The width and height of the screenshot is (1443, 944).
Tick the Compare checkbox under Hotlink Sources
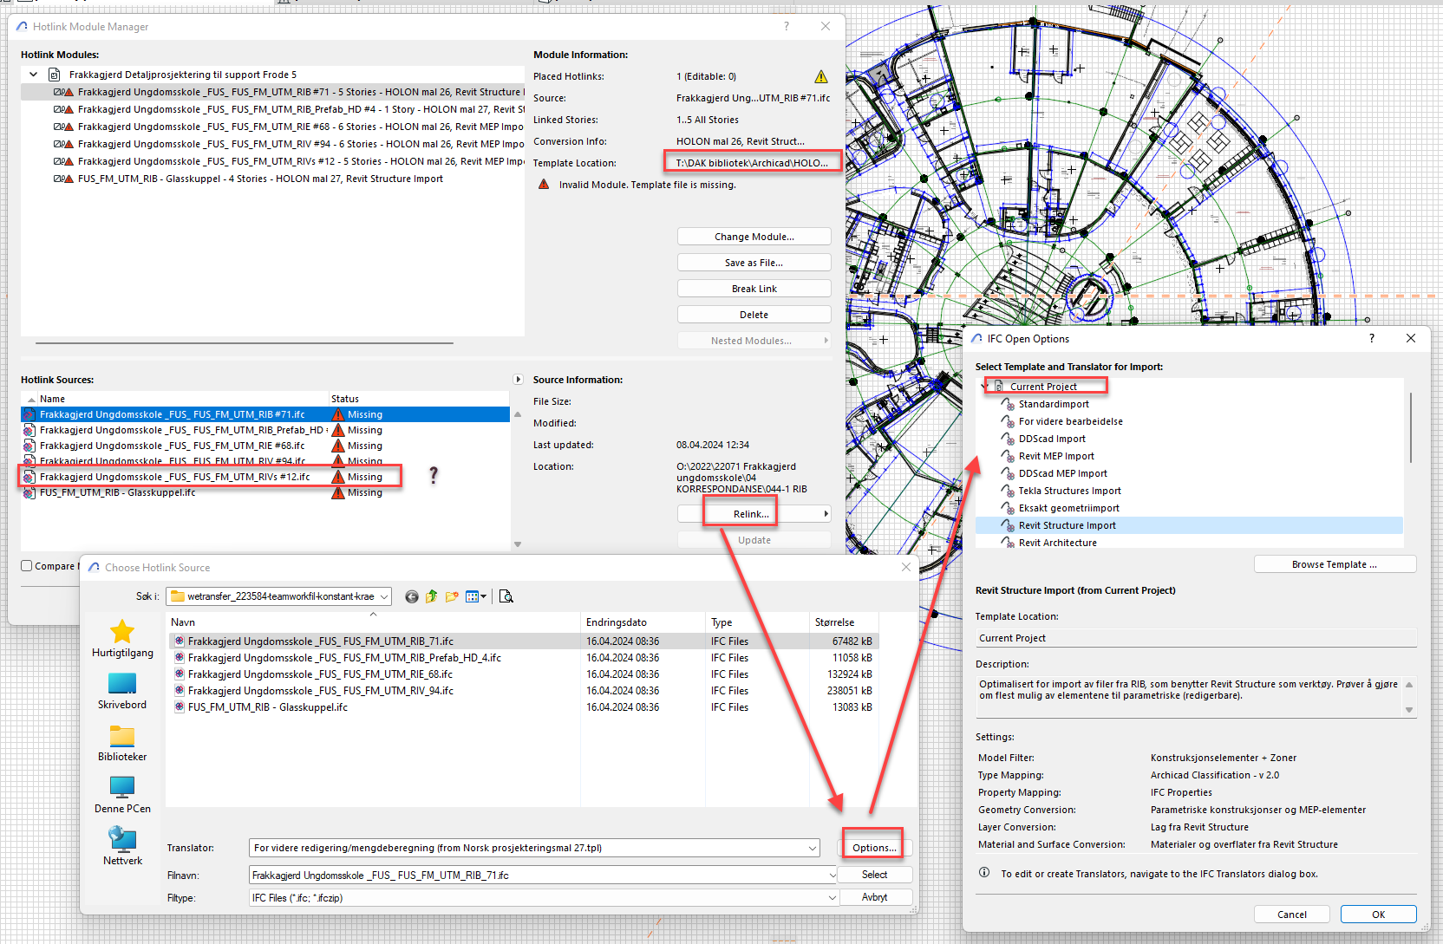(27, 566)
